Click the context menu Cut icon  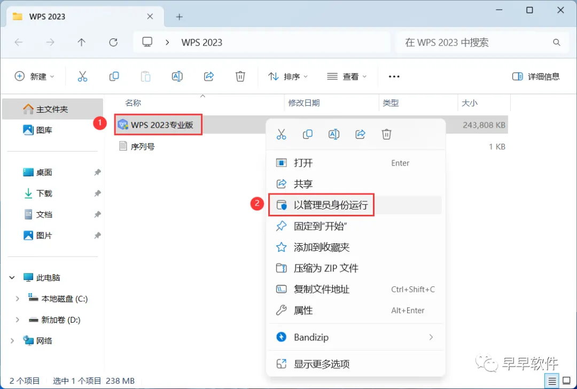(x=282, y=134)
